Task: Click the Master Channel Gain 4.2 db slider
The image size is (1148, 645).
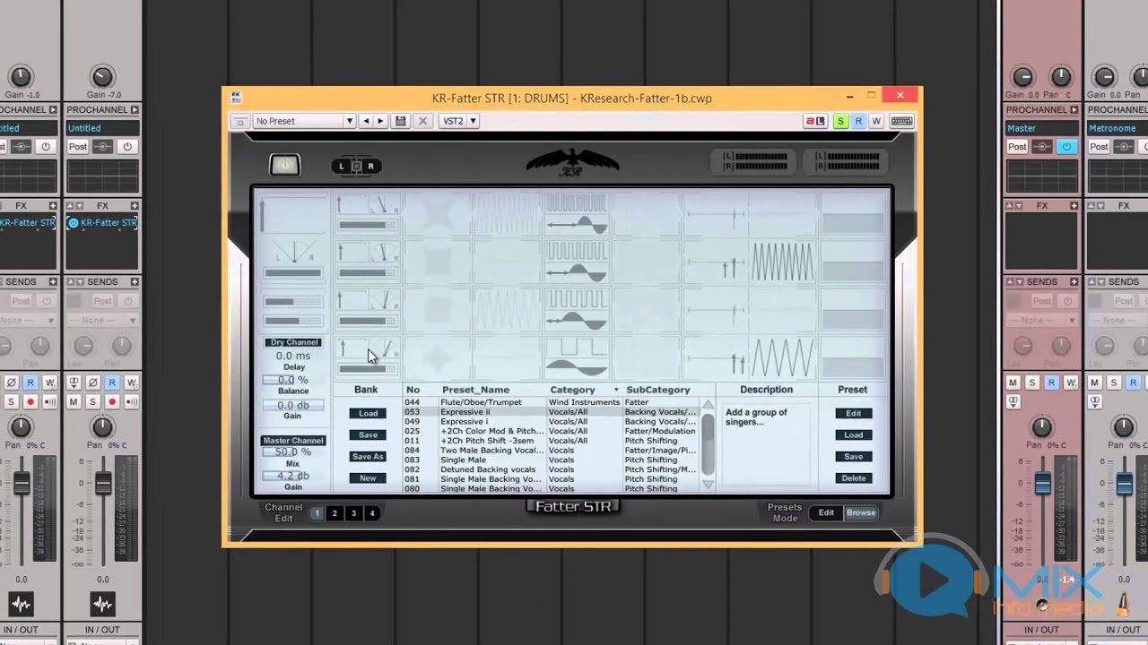Action: [293, 476]
